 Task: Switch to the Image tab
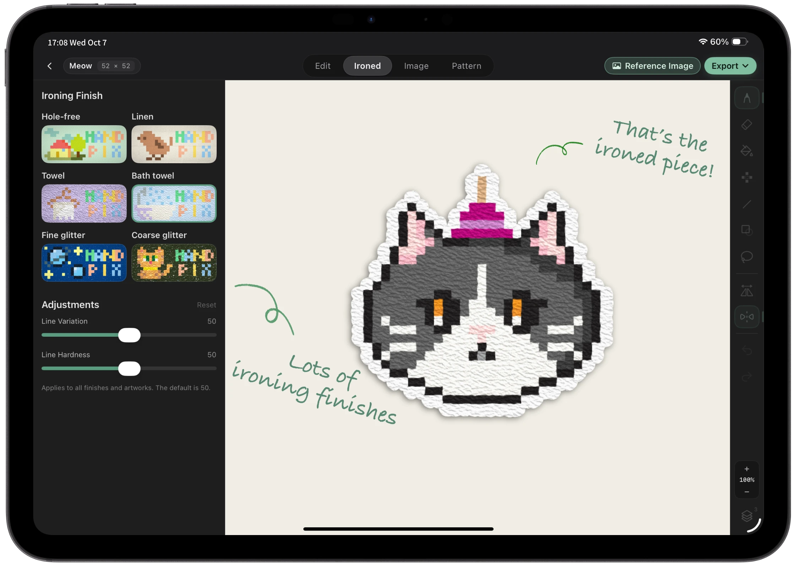[416, 66]
